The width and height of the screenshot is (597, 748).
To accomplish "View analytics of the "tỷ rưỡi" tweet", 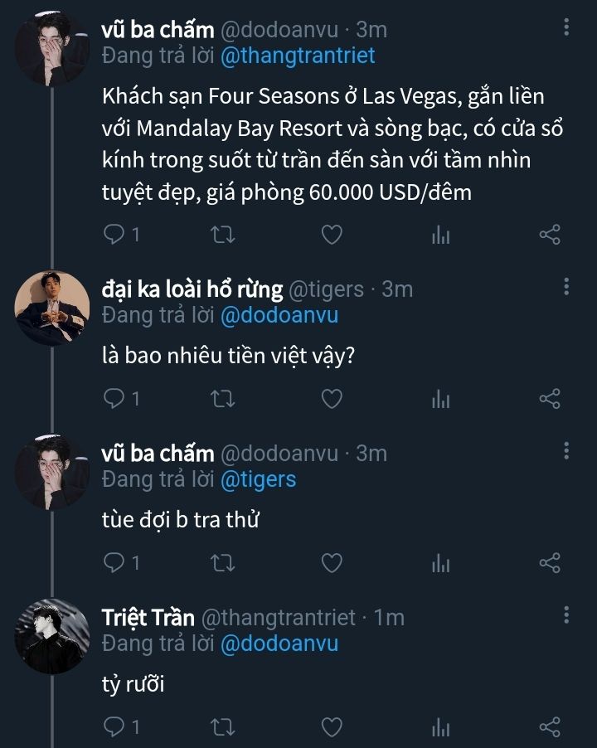I will point(440,728).
